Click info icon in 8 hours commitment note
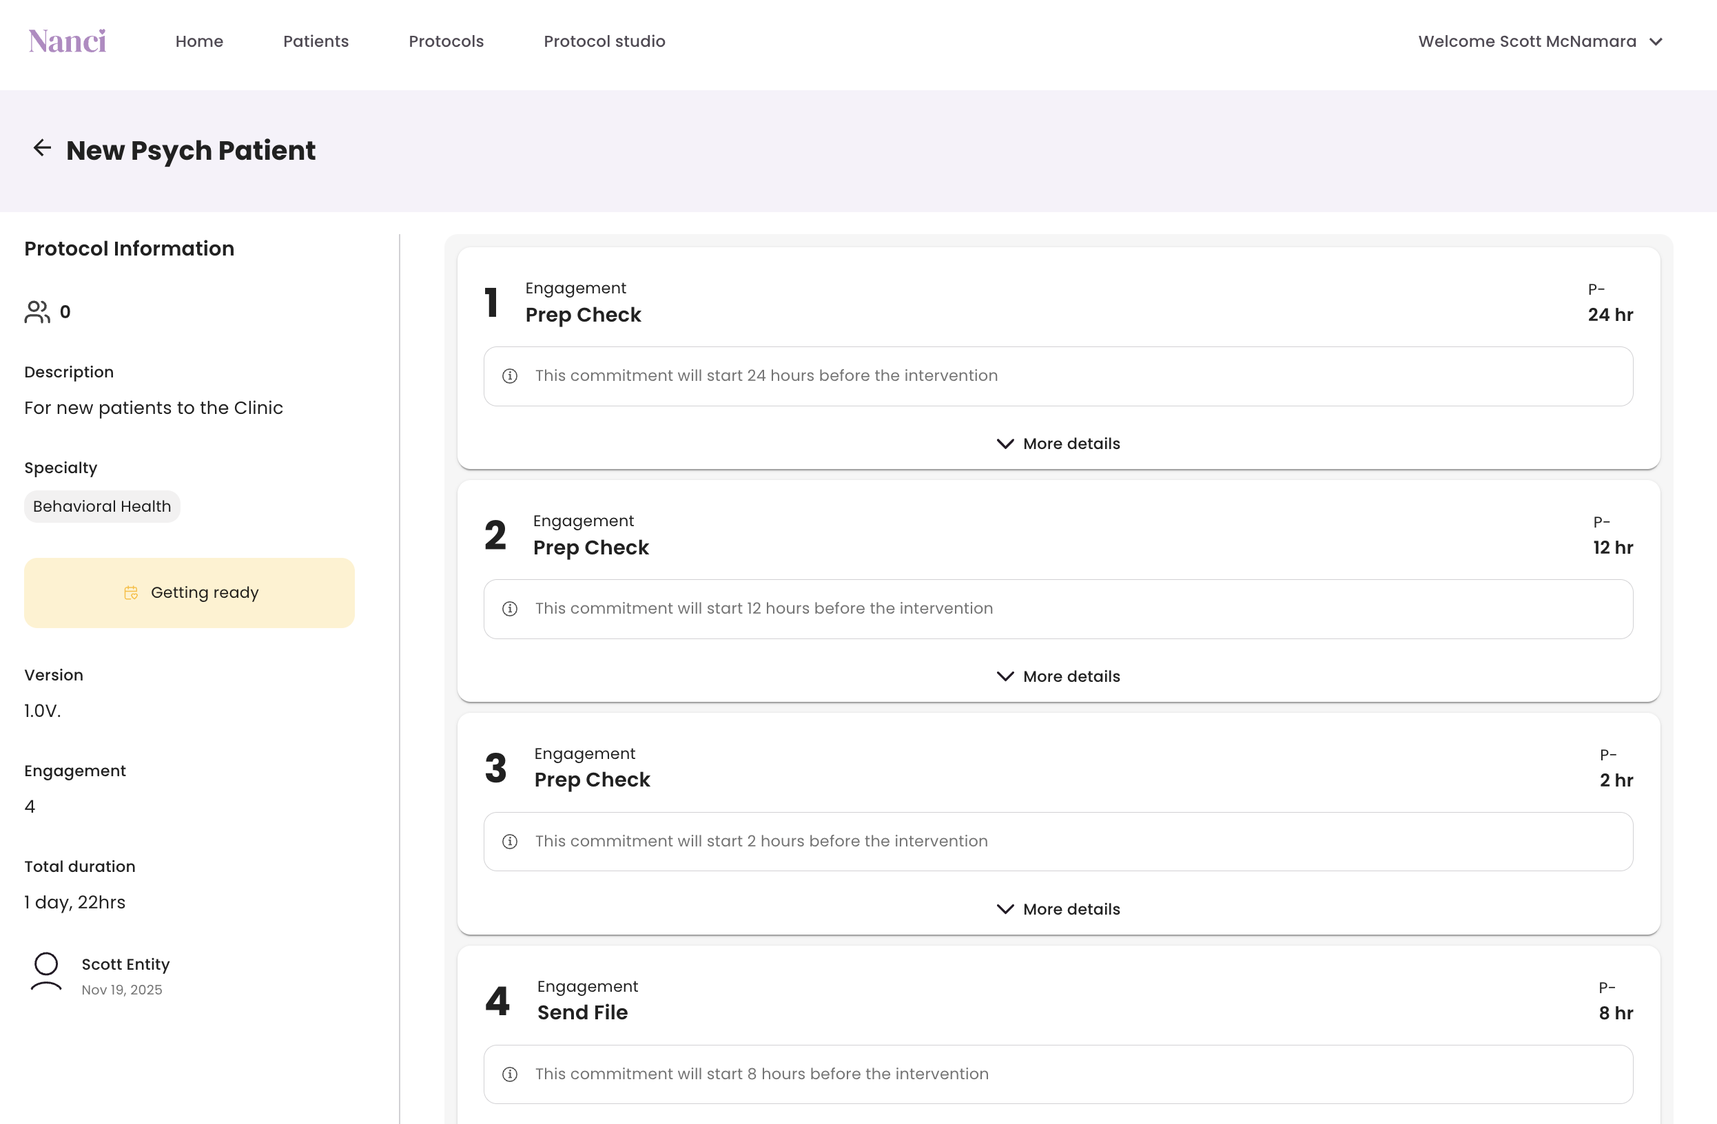Image resolution: width=1717 pixels, height=1124 pixels. (509, 1074)
